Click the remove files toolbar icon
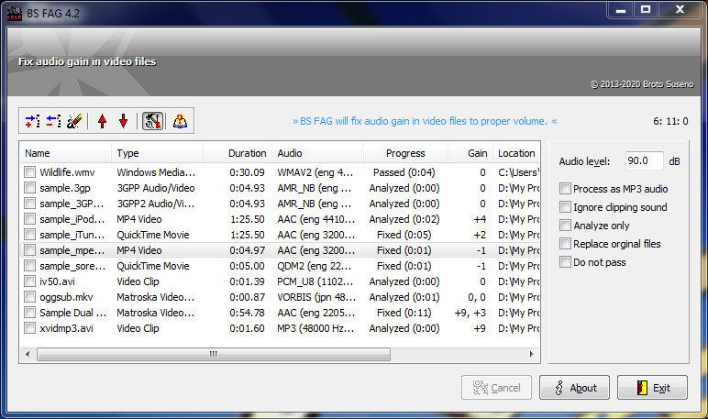708x419 pixels. [53, 121]
